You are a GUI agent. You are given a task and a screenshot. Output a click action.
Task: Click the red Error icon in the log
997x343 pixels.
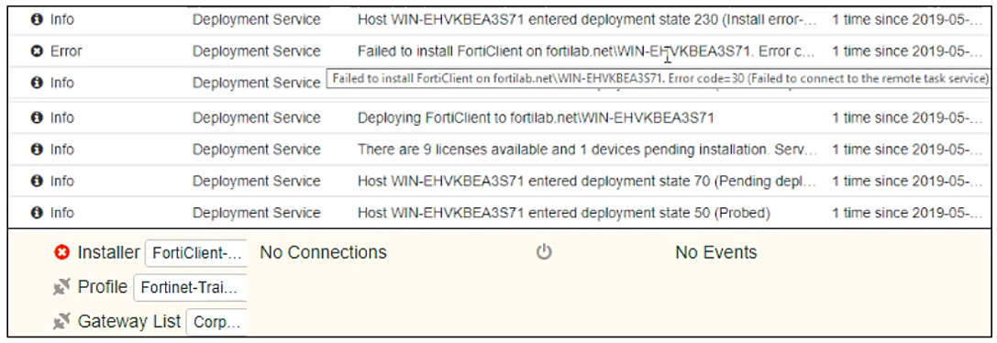click(37, 51)
